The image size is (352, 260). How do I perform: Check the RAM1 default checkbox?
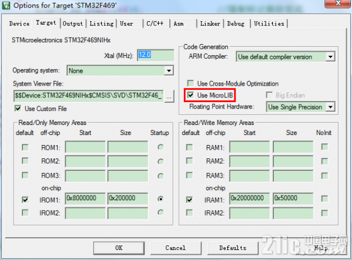point(189,147)
